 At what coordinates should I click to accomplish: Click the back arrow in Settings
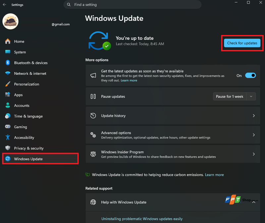[x=5, y=5]
